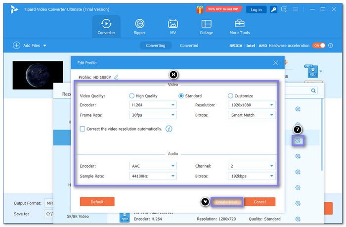Image resolution: width=346 pixels, height=227 pixels.
Task: Click the 50% OFF VIP banner
Action: (x=223, y=9)
